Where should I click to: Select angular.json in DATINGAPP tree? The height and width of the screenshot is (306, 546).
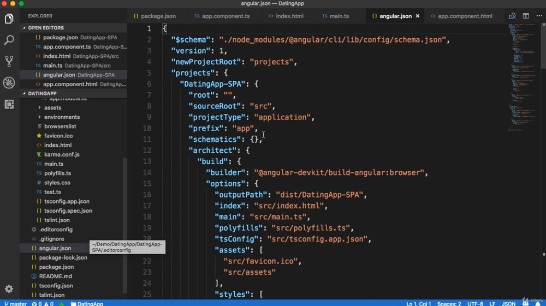click(x=55, y=248)
